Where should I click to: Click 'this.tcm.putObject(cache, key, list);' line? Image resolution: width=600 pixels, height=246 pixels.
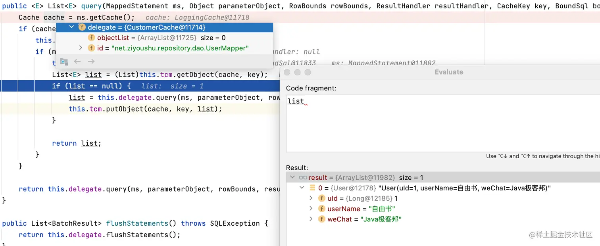click(x=145, y=109)
